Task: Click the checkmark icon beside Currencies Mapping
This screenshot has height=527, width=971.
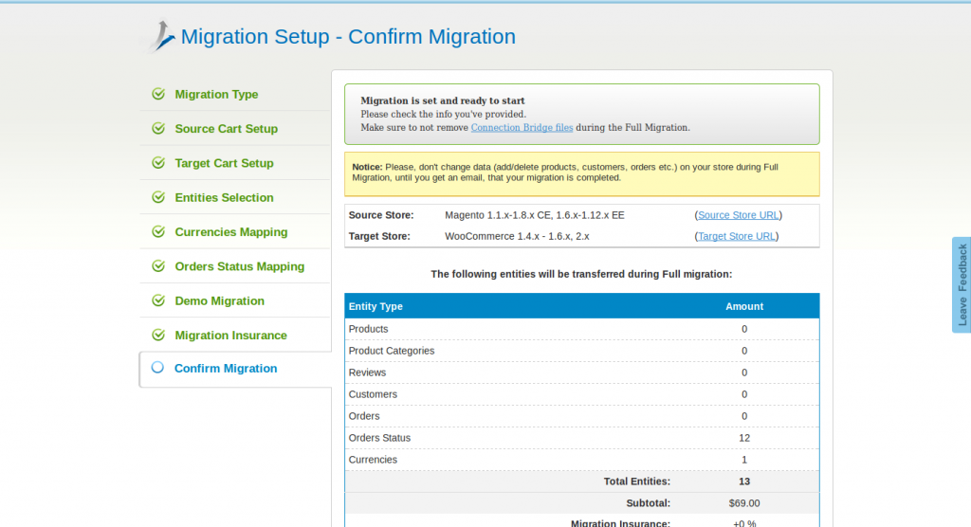Action: click(158, 232)
